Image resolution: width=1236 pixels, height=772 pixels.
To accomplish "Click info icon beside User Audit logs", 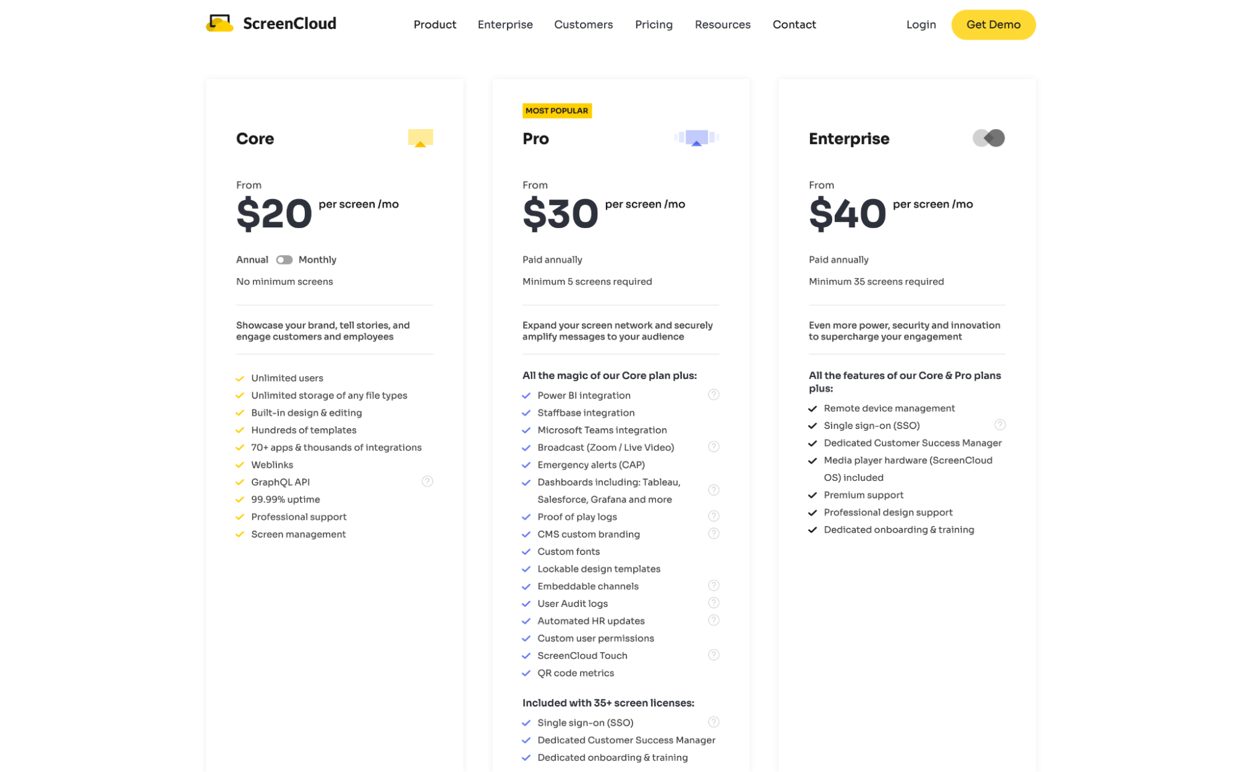I will pyautogui.click(x=714, y=603).
